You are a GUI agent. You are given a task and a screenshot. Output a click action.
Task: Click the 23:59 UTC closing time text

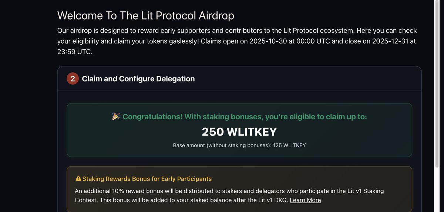[x=75, y=52]
